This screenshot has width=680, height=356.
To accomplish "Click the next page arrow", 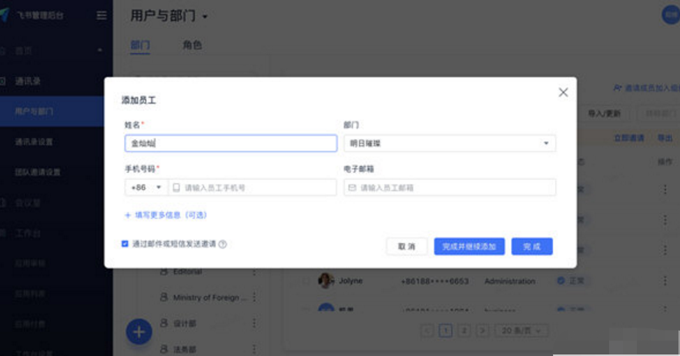I will pos(482,331).
